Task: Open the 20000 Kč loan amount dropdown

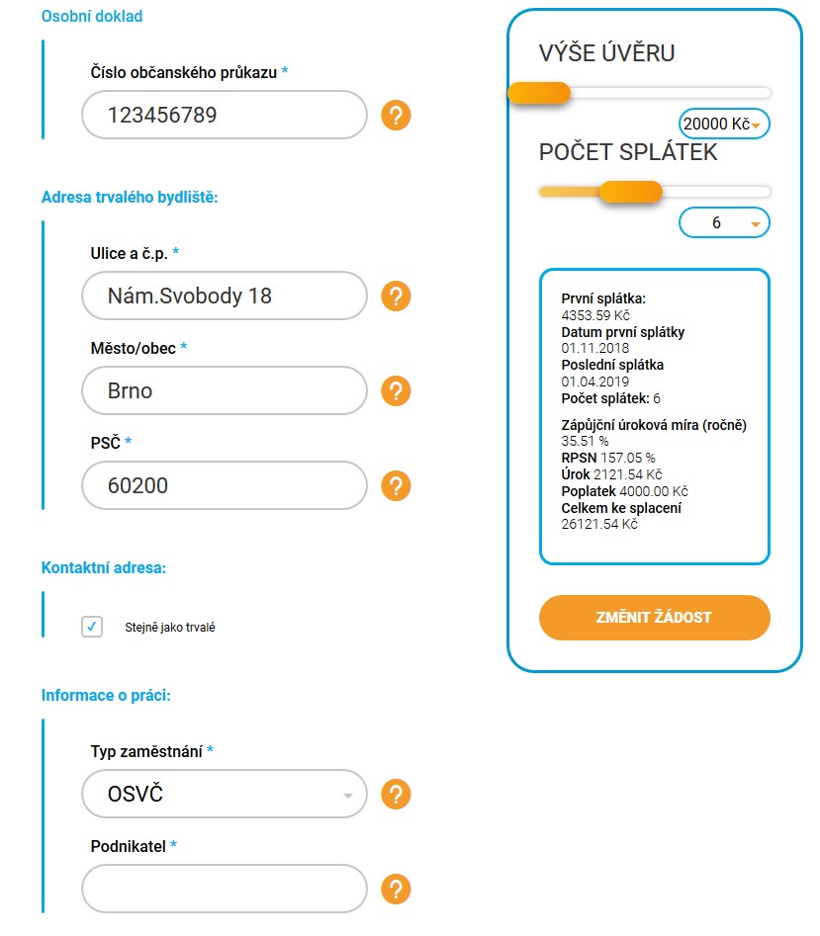Action: (724, 125)
